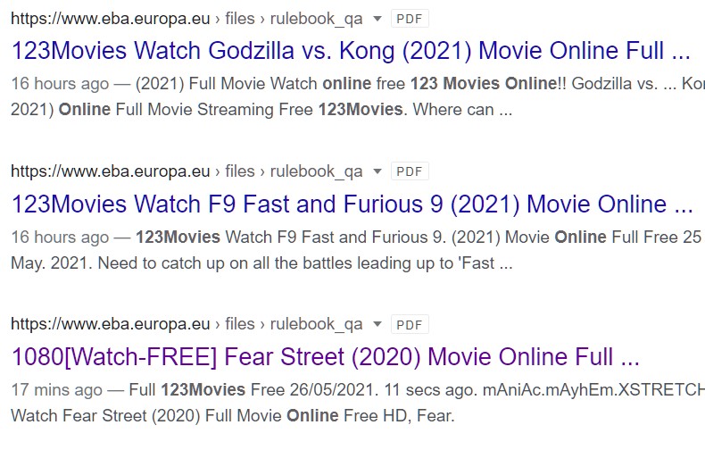The height and width of the screenshot is (450, 705).
Task: Click the PDF badge above the Fear Street result
Action: [x=410, y=324]
